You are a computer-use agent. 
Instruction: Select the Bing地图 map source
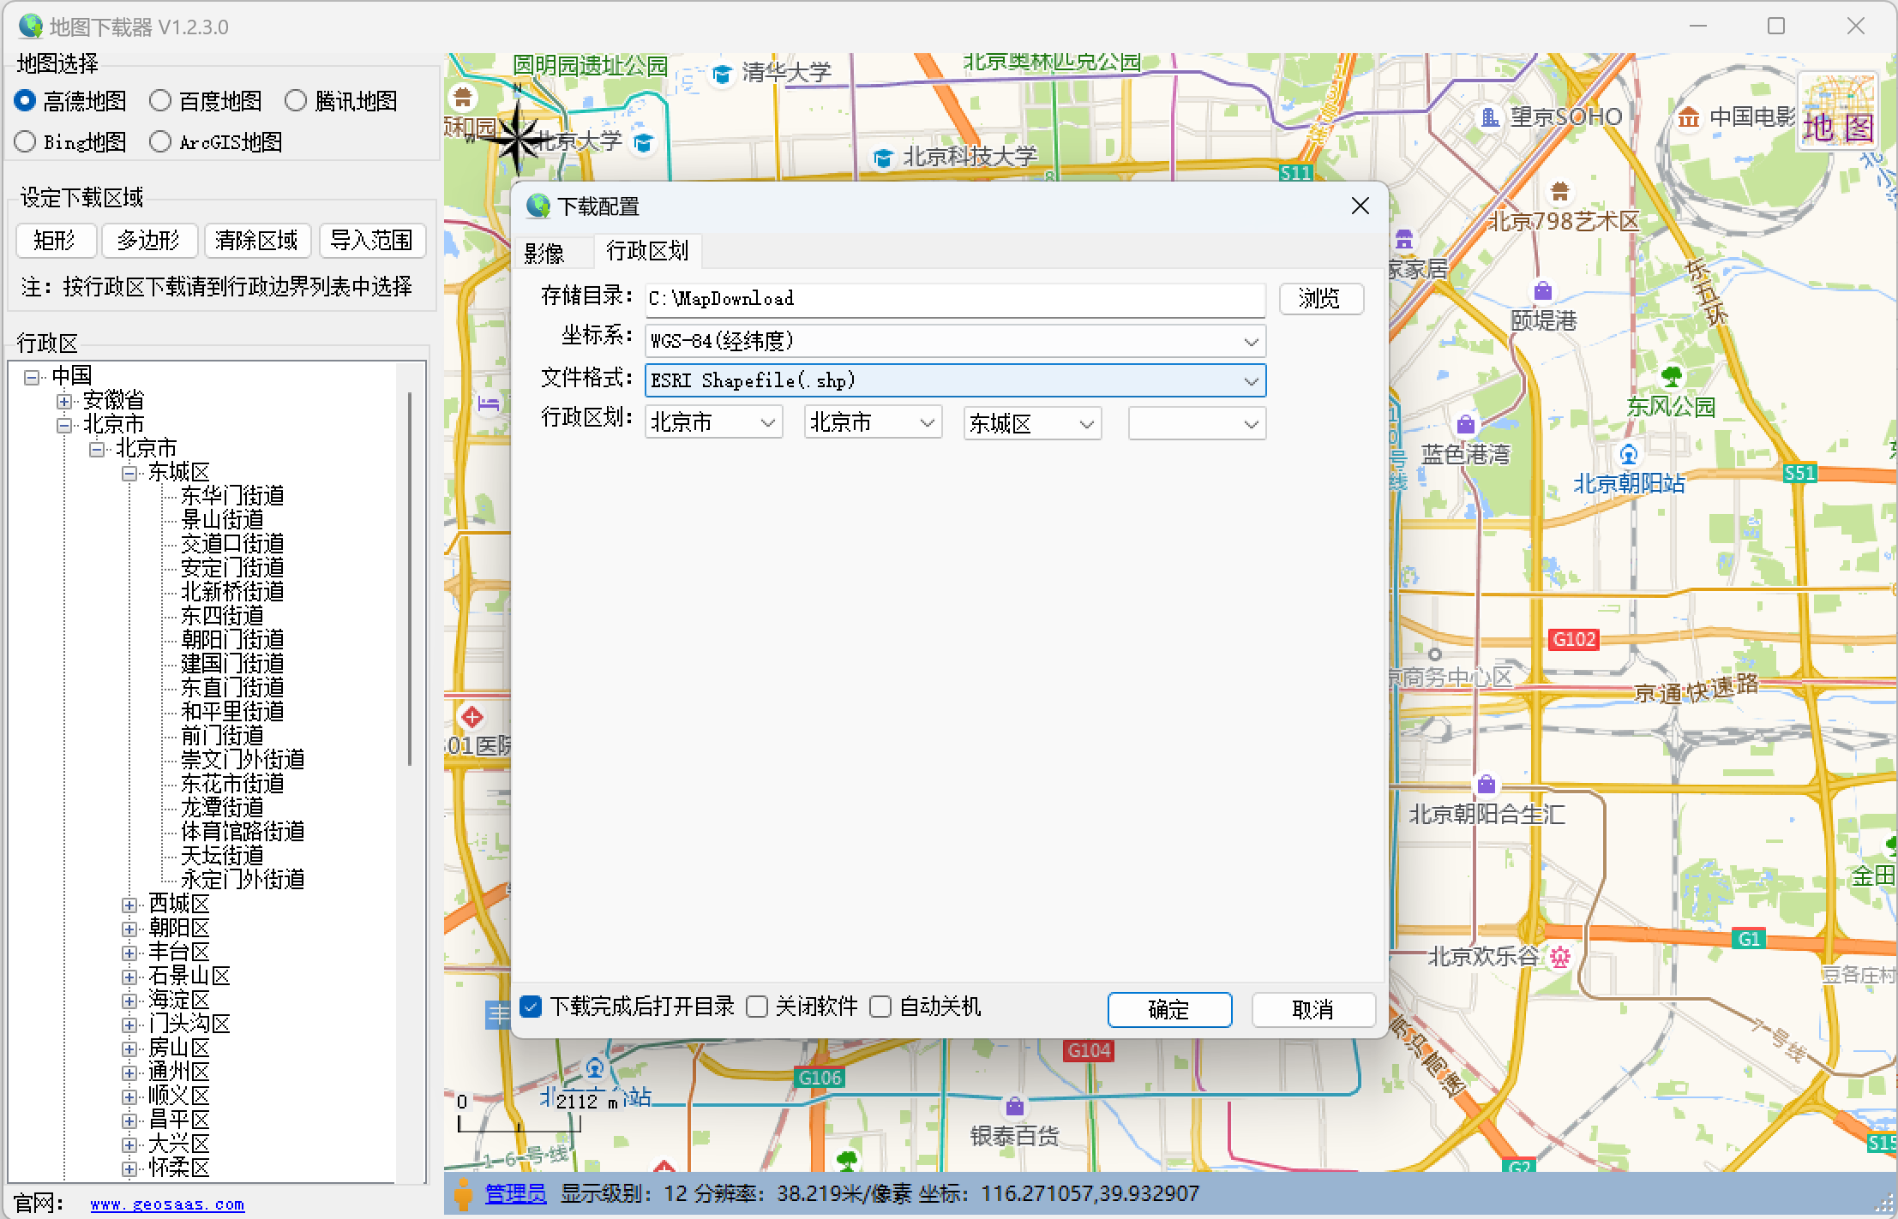click(x=26, y=141)
